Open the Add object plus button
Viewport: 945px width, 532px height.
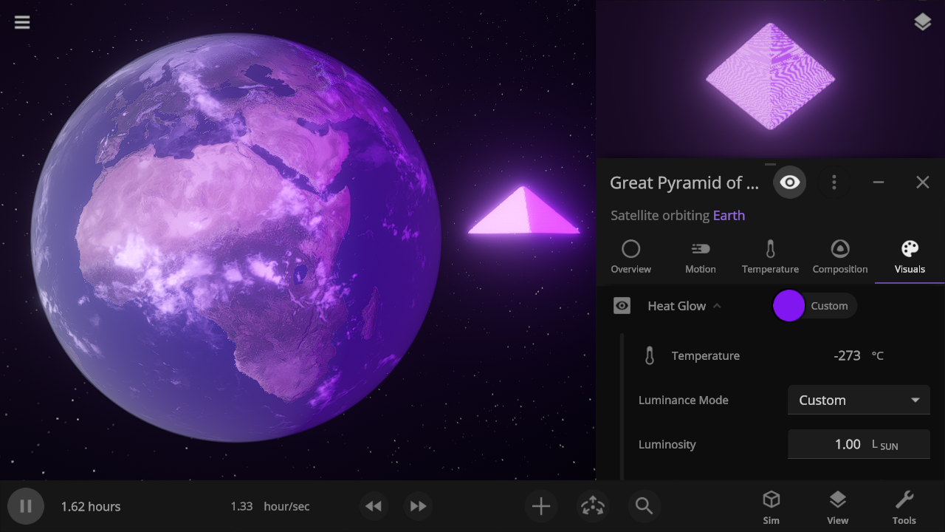[x=541, y=506]
